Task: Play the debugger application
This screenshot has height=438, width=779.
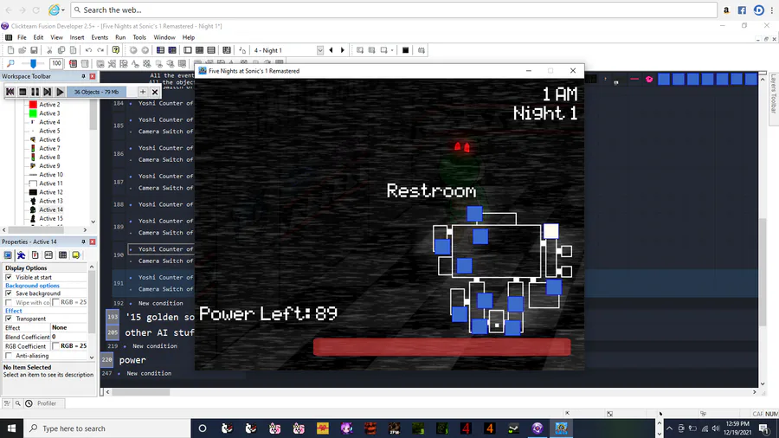Action: 60,92
